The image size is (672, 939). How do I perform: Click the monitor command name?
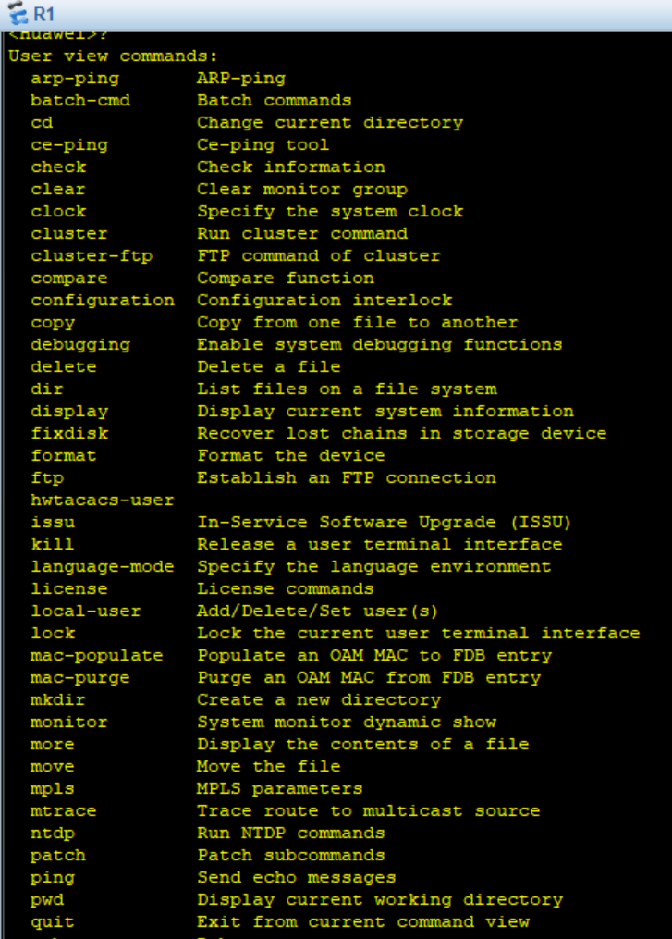68,723
